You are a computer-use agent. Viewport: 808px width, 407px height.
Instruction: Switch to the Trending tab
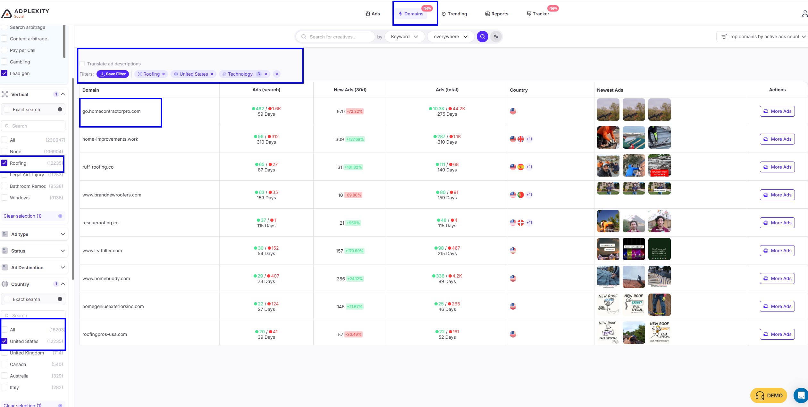(454, 14)
